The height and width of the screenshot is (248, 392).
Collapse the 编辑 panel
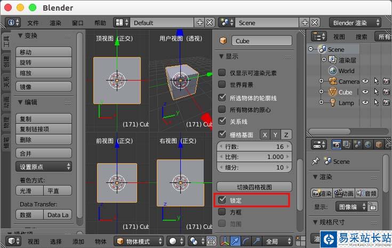[20, 102]
